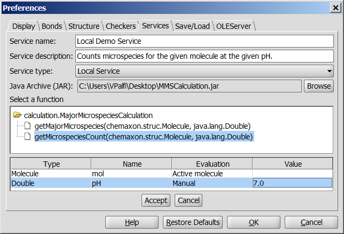Go to the Checkers tab
Viewport: 344px width, 234px height.
point(120,26)
